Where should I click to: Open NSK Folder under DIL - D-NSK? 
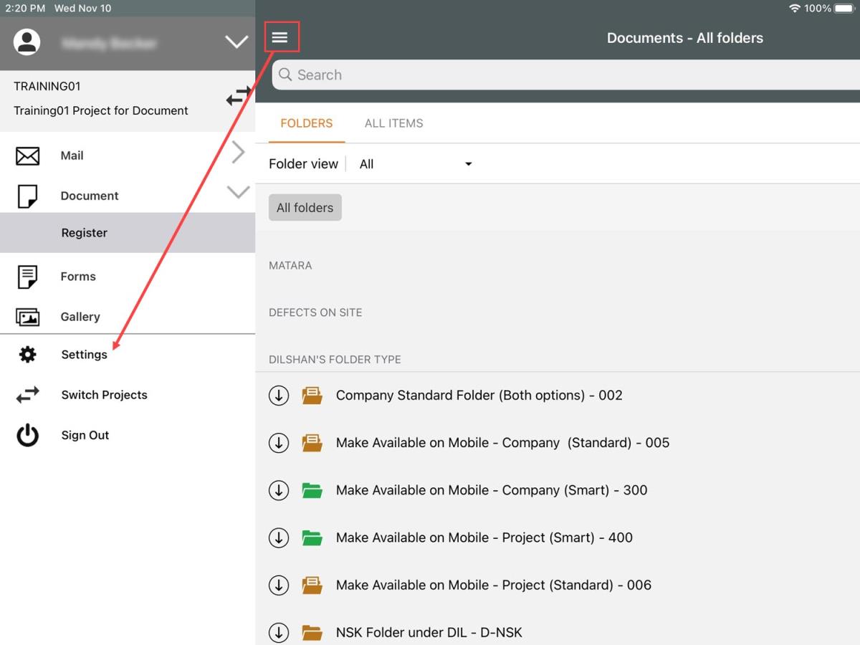pos(429,632)
